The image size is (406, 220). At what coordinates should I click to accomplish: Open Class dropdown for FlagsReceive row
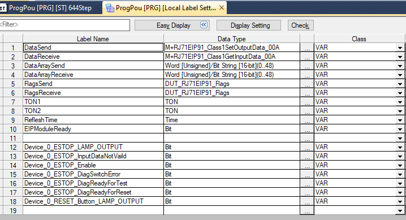tap(400, 93)
